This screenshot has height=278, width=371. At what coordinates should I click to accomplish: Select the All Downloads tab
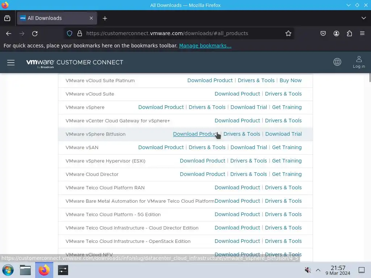coord(57,18)
